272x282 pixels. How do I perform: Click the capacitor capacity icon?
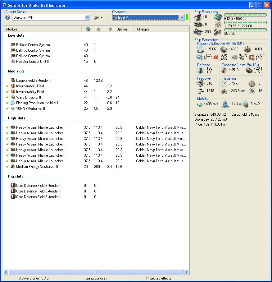pos(224,70)
